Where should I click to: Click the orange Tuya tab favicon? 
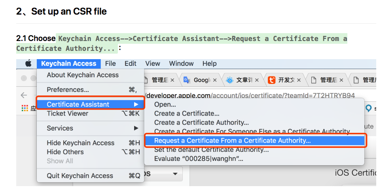pyautogui.click(x=271, y=80)
